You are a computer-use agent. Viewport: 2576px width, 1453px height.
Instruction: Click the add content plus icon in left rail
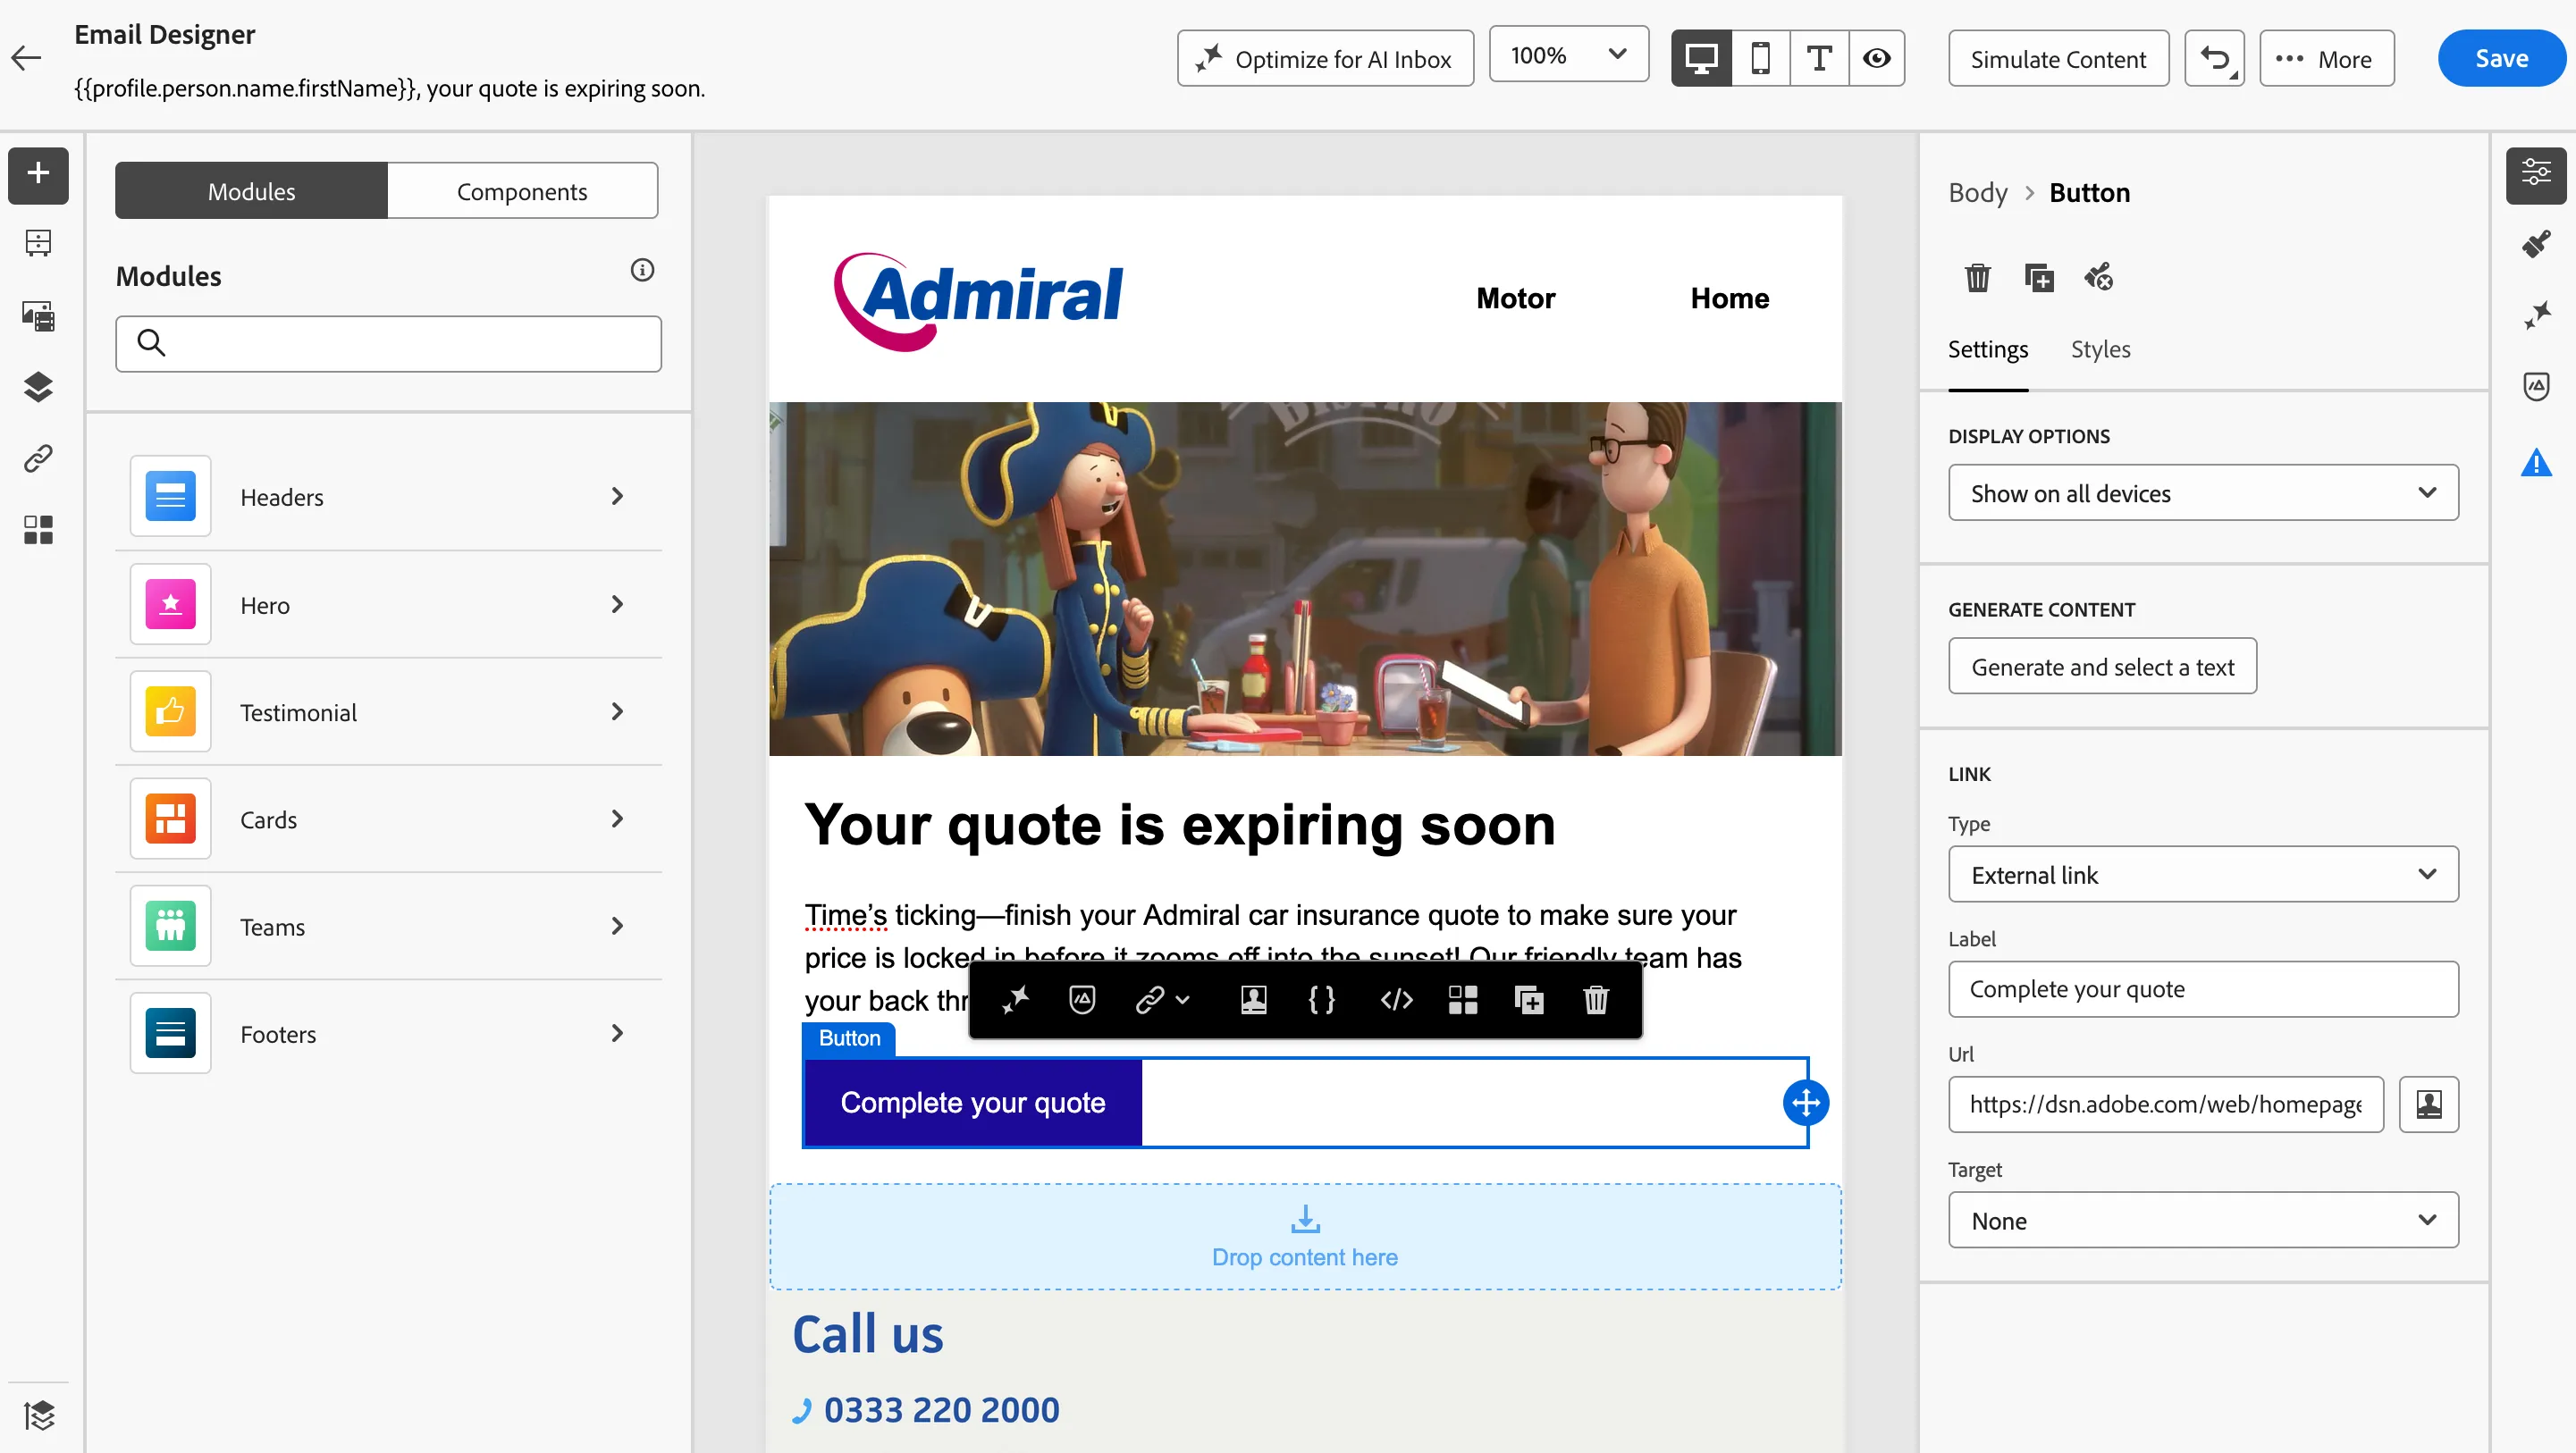tap(38, 174)
